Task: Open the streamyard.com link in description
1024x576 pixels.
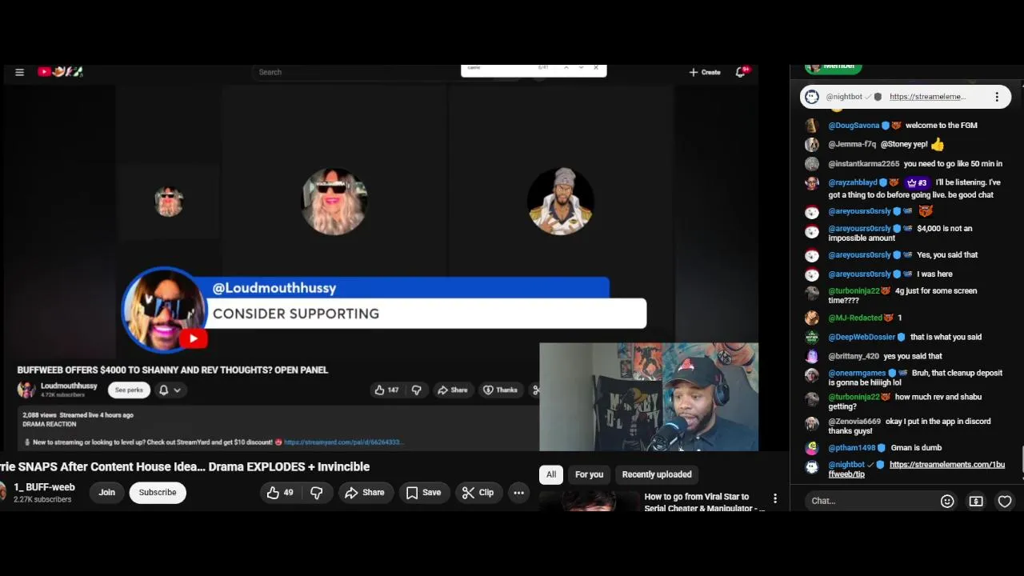Action: coord(343,442)
